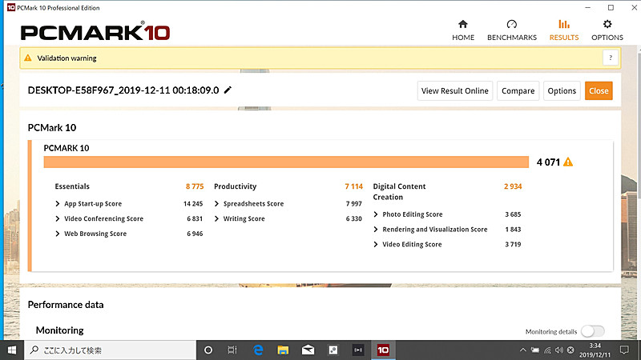Expand Web Browsing Score row
The width and height of the screenshot is (641, 360).
coord(57,234)
